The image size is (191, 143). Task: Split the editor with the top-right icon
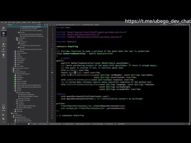189,24
